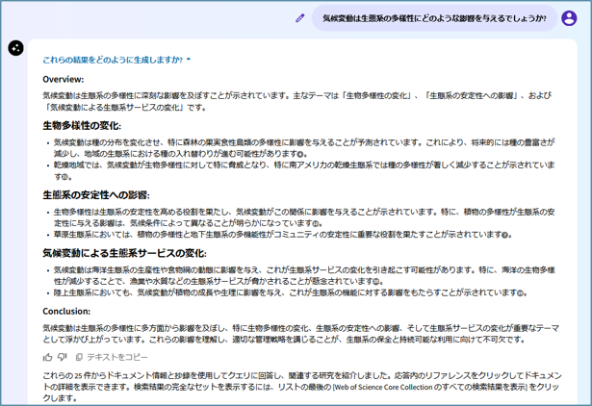592x406 pixels.
Task: Click the テキストをコピー text button
Action: pos(117,357)
